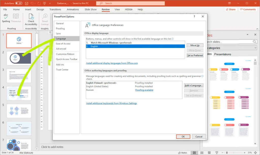Open Customize Quick Access Toolbar arrow
260x155 pixels.
[x=50, y=3]
